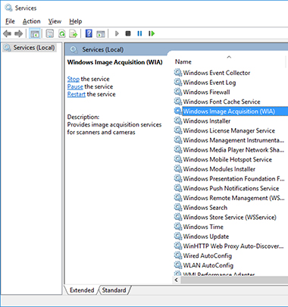The image size is (288, 307).
Task: Switch to the Extended tab
Action: 82,290
